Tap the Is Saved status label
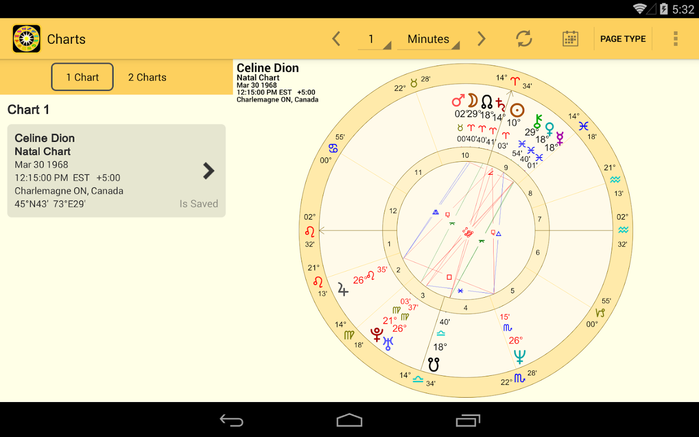The image size is (699, 437). coord(199,204)
